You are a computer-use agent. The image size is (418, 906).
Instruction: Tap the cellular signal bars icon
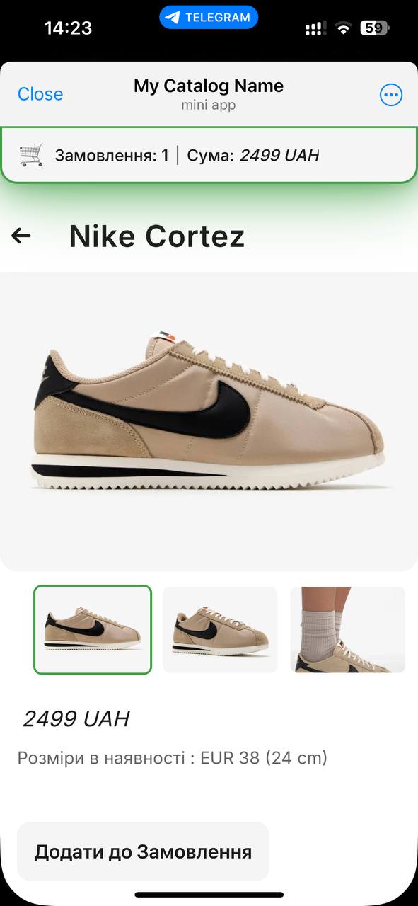point(315,28)
